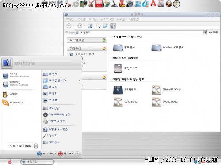221x165 pixels.
Task: Toggle the Folders pane in the Explorer toolbar
Action: coord(105,26)
